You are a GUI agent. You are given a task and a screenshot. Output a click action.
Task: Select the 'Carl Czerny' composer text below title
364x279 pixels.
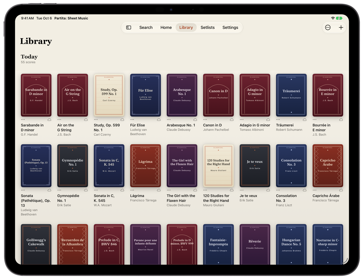point(102,134)
